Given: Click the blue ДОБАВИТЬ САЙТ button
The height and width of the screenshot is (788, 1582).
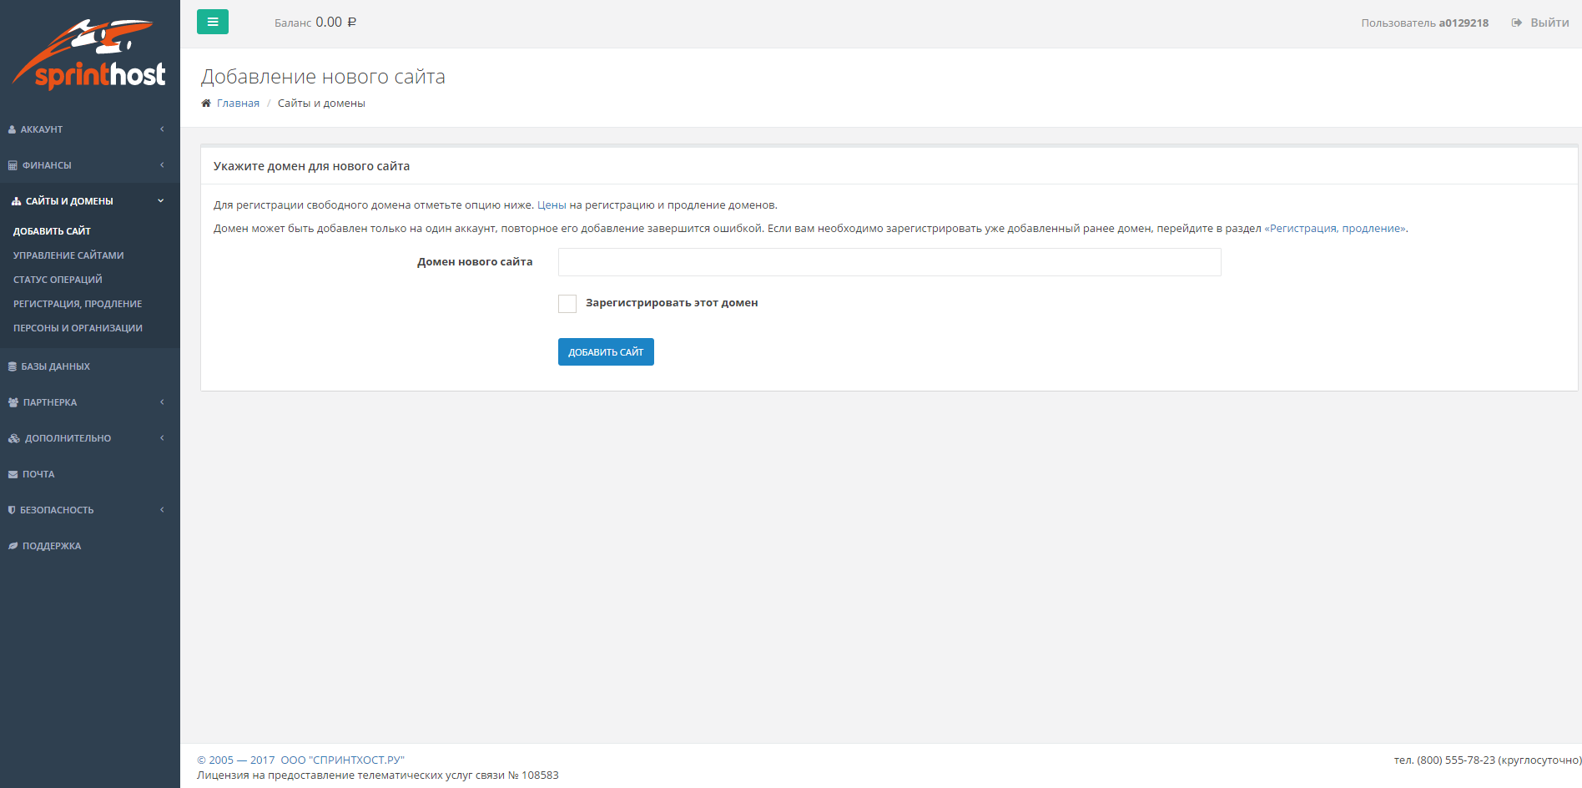Looking at the screenshot, I should 606,352.
